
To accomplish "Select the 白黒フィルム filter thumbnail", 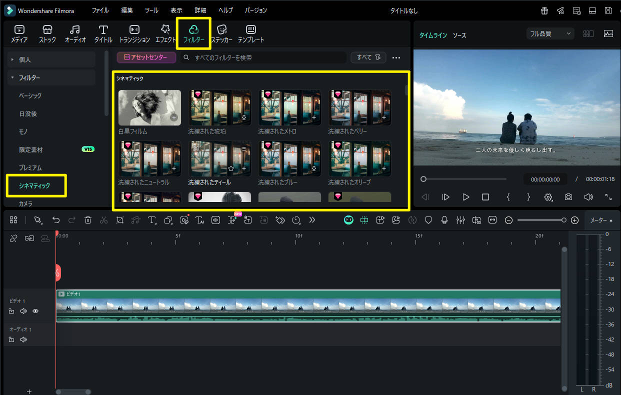I will [149, 107].
